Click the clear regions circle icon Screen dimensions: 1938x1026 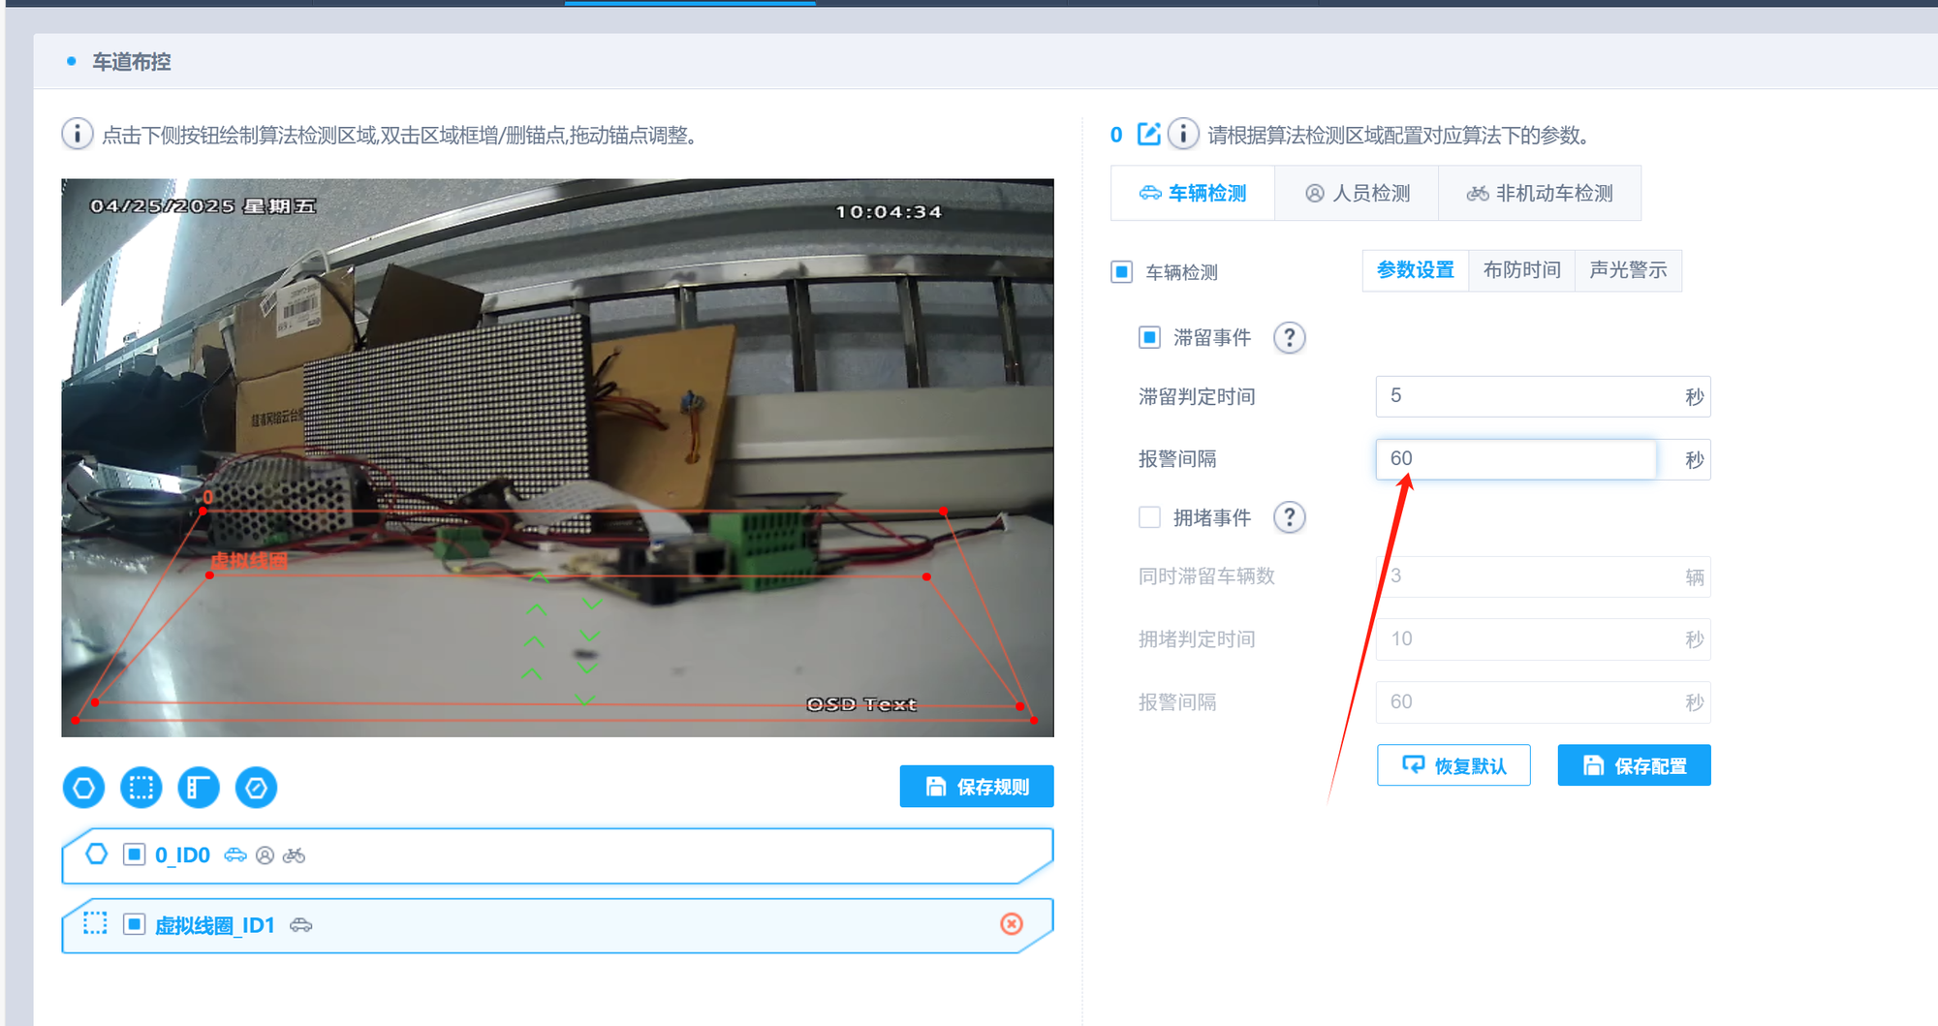pos(257,788)
